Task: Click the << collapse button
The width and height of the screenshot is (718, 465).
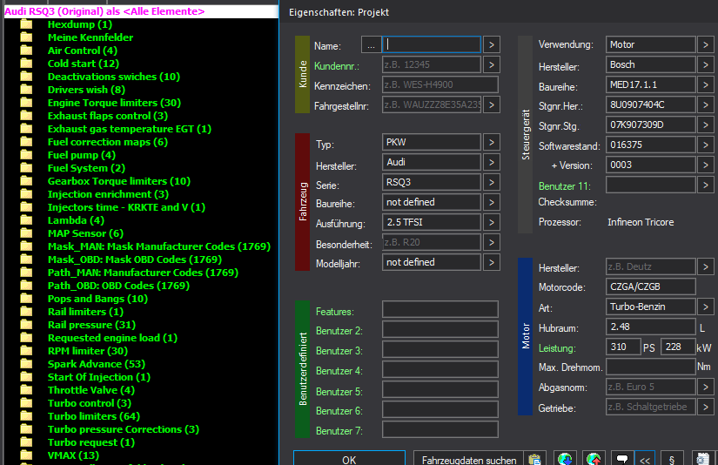Action: (x=645, y=459)
